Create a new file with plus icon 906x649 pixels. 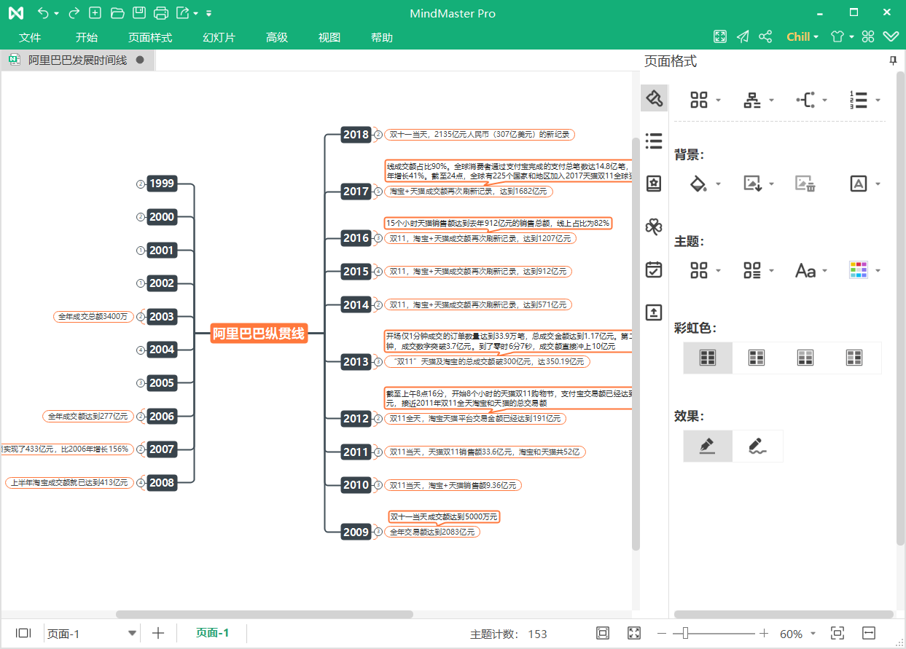pos(95,13)
